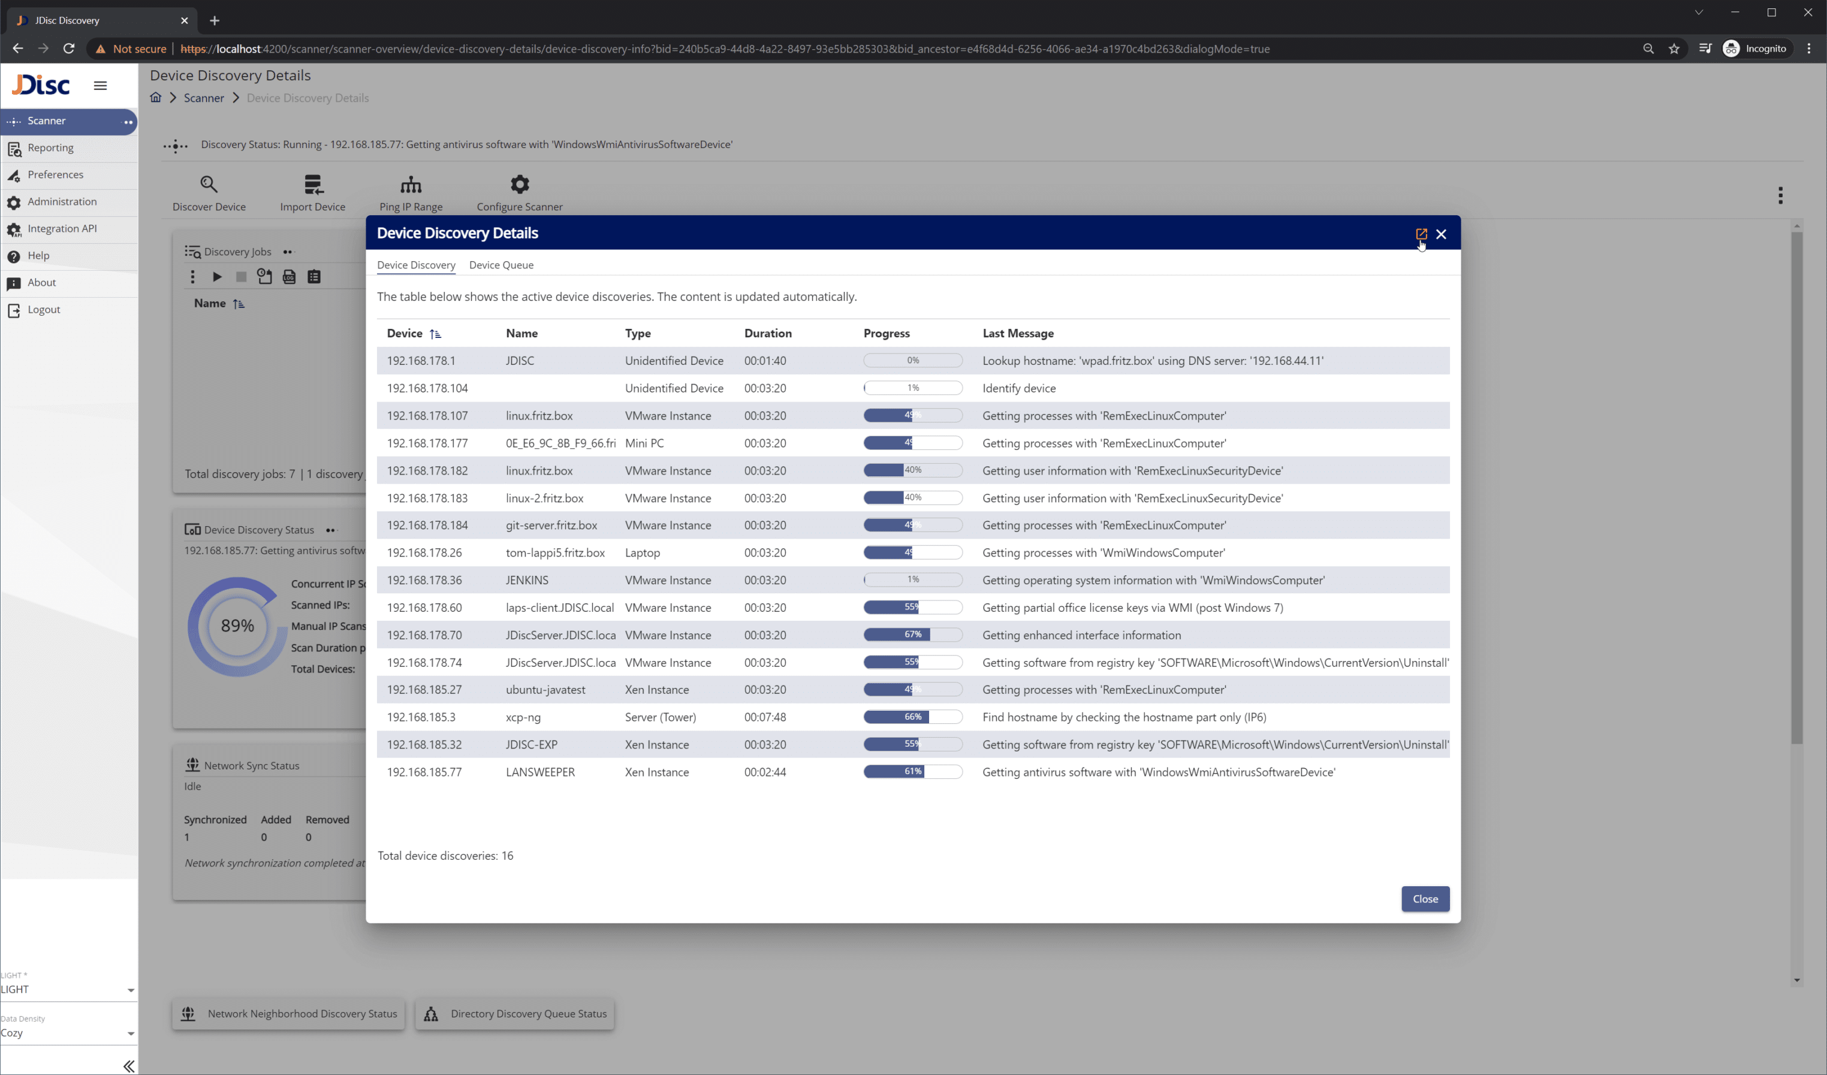Navigate to Scanner via the breadcrumb link
The height and width of the screenshot is (1075, 1827).
coord(204,97)
